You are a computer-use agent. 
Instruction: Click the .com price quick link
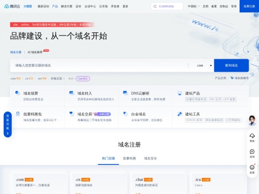point(15,79)
